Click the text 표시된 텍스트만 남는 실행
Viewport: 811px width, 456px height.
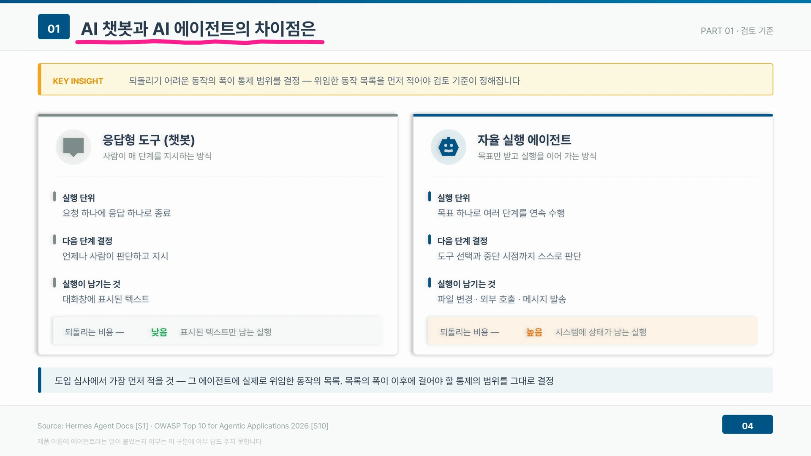click(226, 332)
